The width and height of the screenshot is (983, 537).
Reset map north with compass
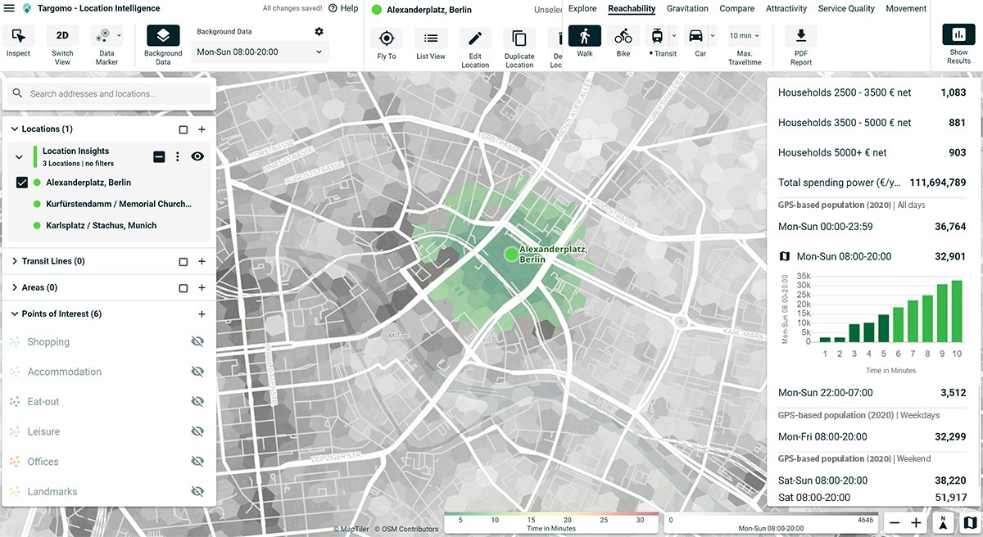[943, 522]
